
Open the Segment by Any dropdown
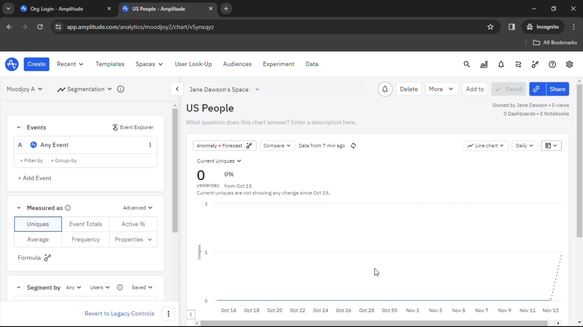coord(73,287)
